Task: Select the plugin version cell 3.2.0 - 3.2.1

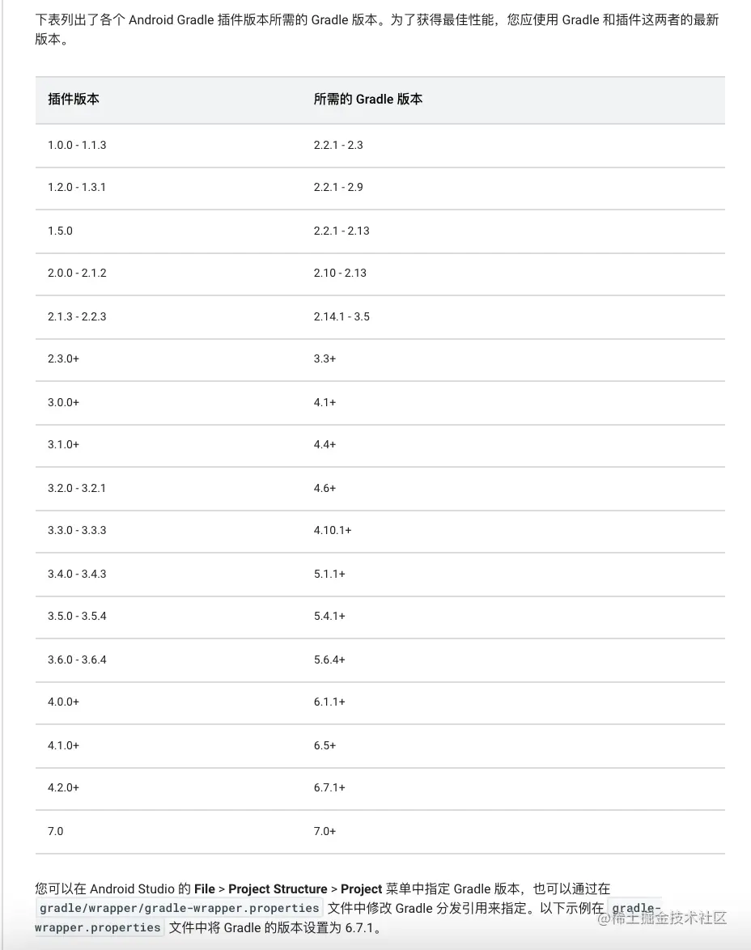Action: pyautogui.click(x=77, y=488)
